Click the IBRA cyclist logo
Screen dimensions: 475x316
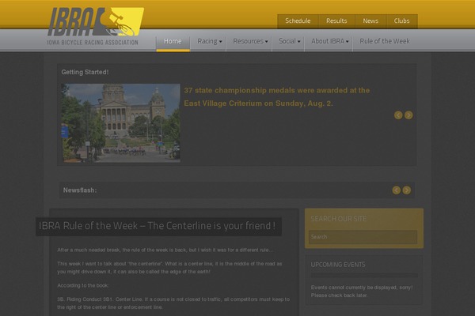click(96, 22)
